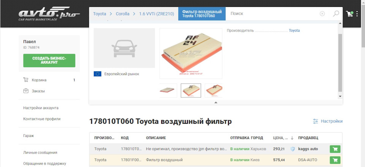Image resolution: width=365 pixels, height=167 pixels.
Task: Open the large air filter product image
Action: pos(191,54)
